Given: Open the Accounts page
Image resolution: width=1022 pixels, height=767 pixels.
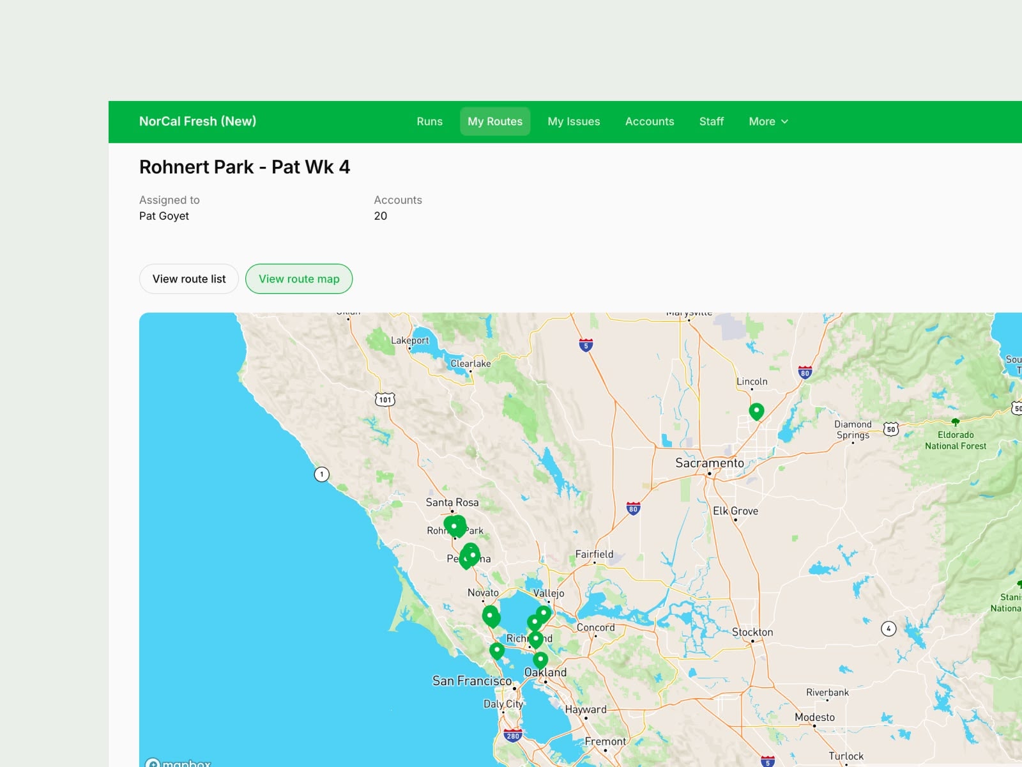Looking at the screenshot, I should [x=650, y=121].
